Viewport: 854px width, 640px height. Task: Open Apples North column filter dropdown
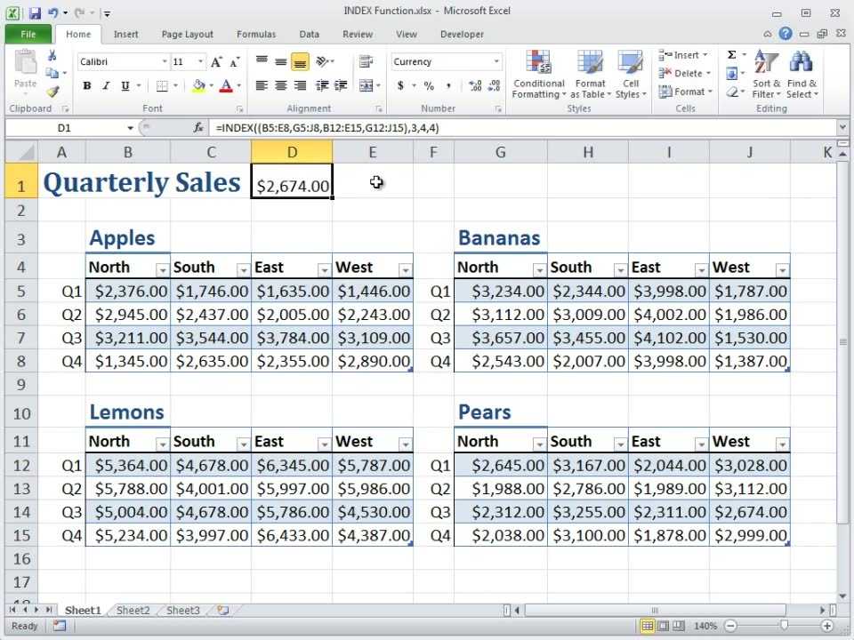162,270
